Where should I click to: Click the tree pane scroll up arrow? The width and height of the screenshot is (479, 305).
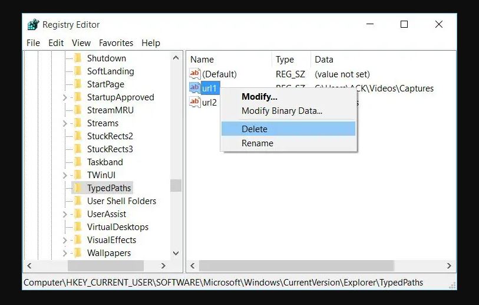click(176, 57)
